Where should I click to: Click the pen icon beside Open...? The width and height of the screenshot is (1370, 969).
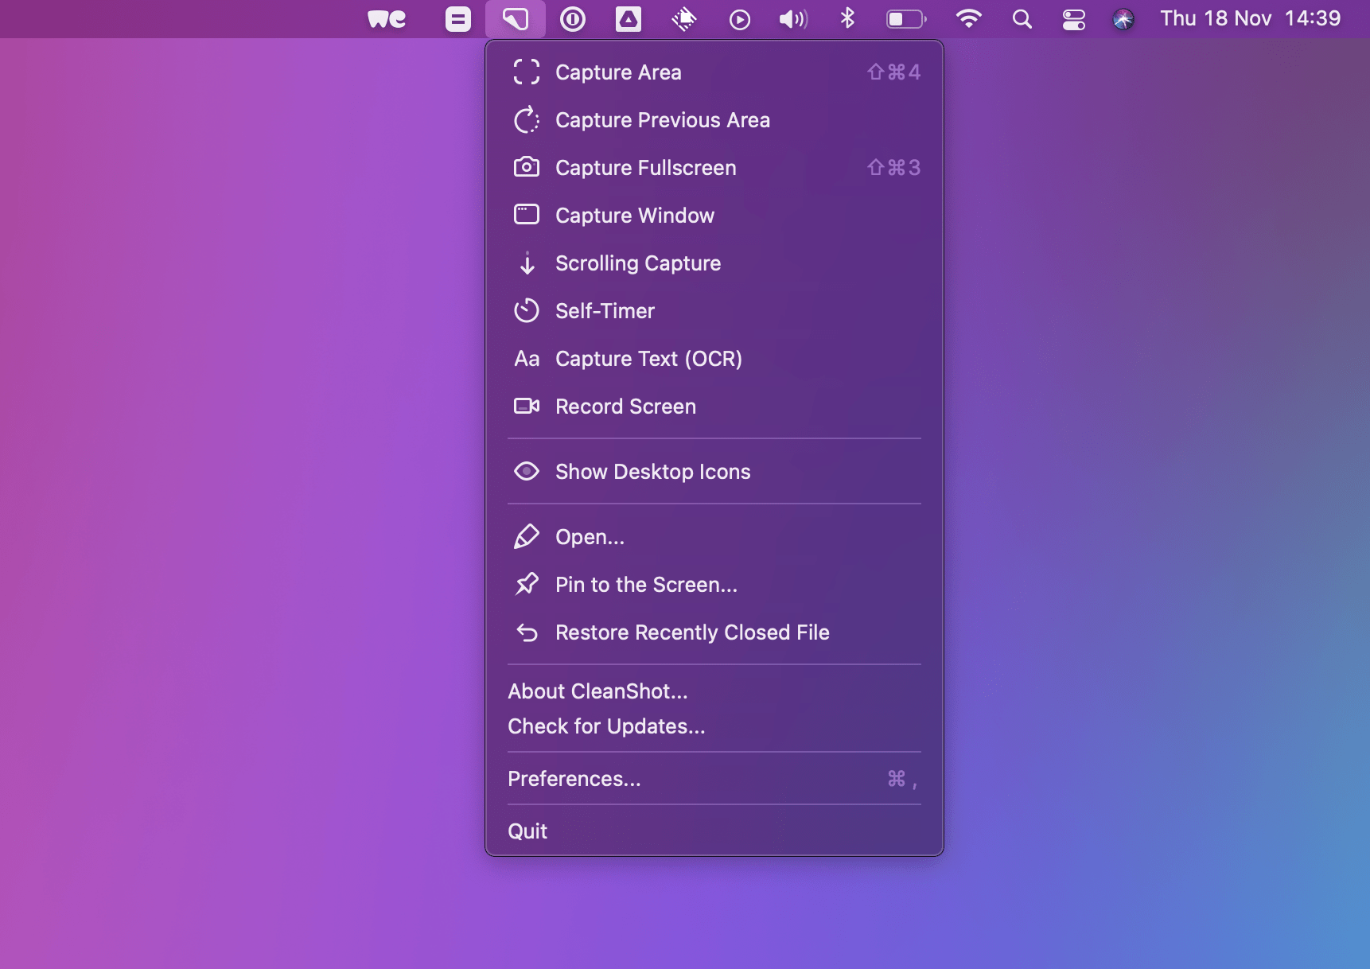point(527,536)
